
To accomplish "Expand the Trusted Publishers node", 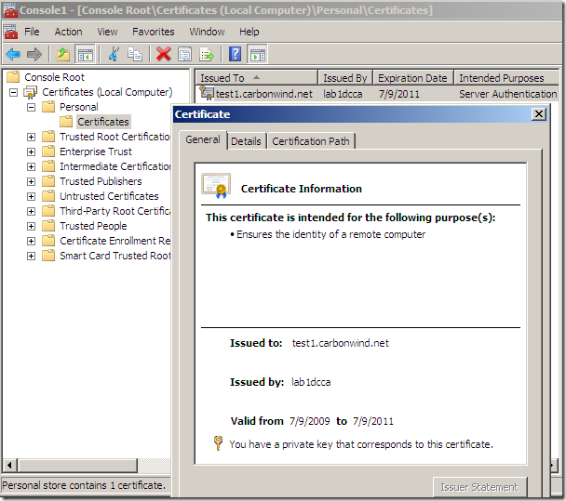I will coord(31,181).
